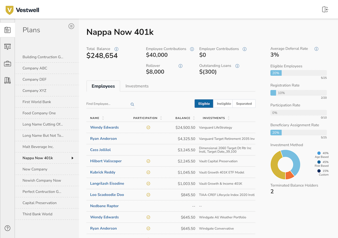Click the Investment Method donut chart

[285, 164]
